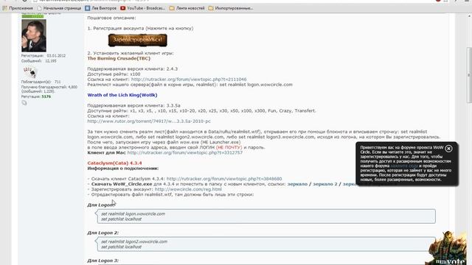Open the rutor.org WotLK torrent link
Screen dimensions: 472x265
point(149,121)
